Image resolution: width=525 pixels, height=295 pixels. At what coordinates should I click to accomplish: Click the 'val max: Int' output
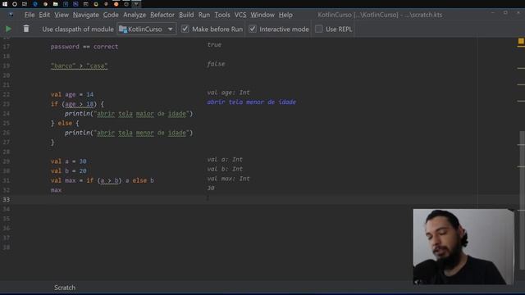(x=228, y=179)
